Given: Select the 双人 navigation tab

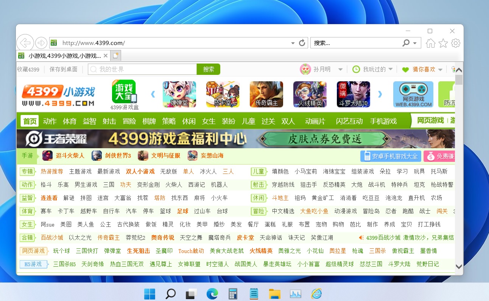Looking at the screenshot, I should click(x=288, y=121).
